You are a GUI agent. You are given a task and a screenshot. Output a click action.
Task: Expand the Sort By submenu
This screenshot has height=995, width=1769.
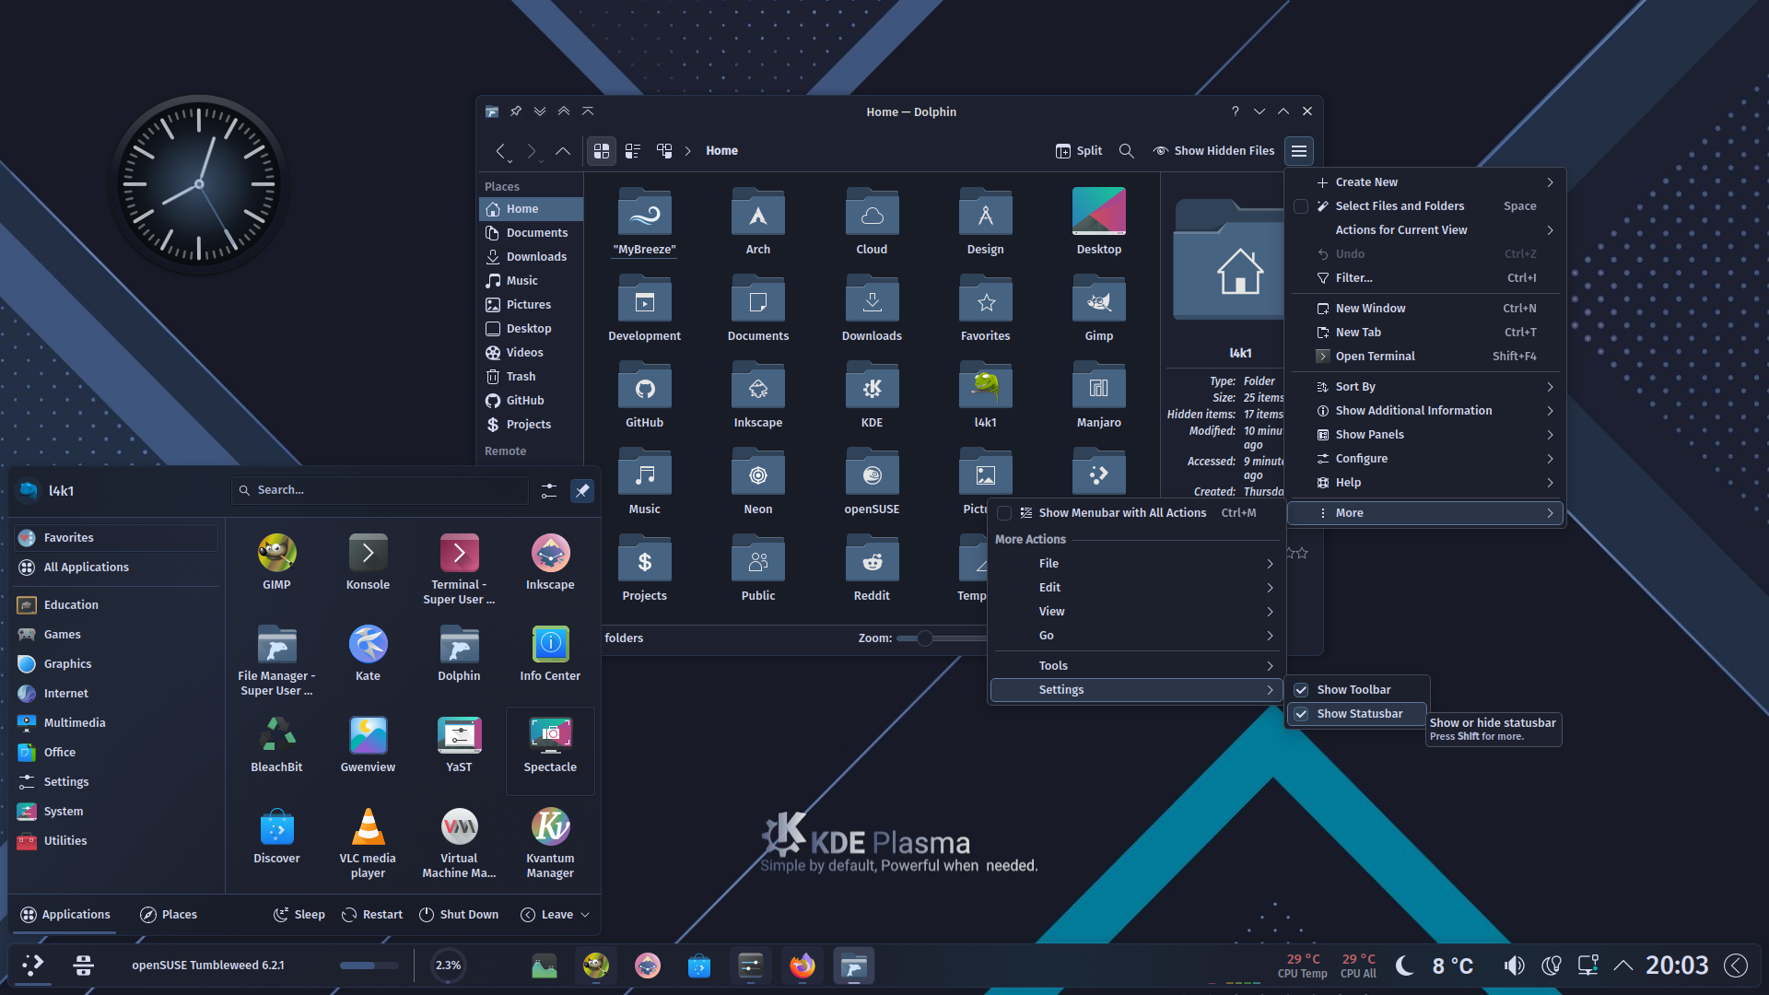tap(1424, 387)
